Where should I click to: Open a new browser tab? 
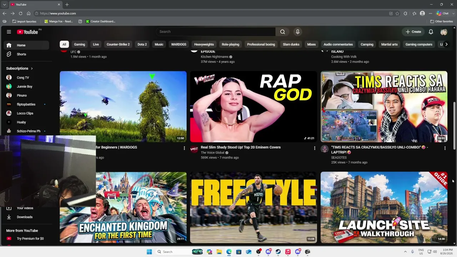click(67, 5)
